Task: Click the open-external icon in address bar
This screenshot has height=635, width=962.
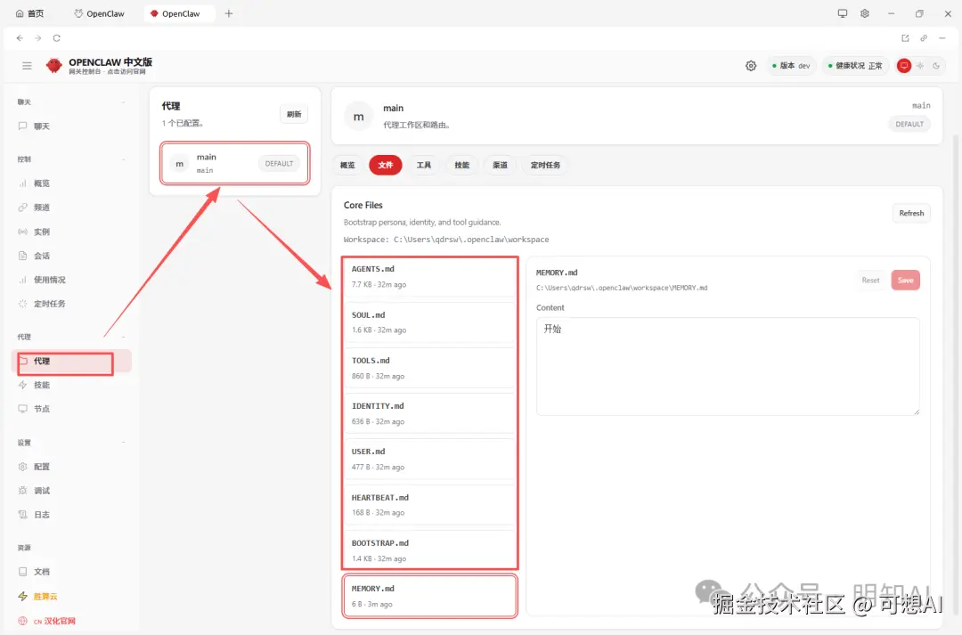Action: (905, 38)
